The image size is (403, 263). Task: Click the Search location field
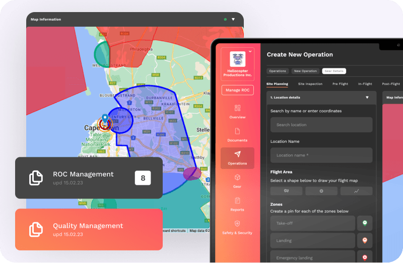(321, 125)
